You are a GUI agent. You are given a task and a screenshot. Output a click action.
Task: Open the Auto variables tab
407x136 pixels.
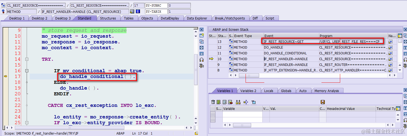point(303,91)
